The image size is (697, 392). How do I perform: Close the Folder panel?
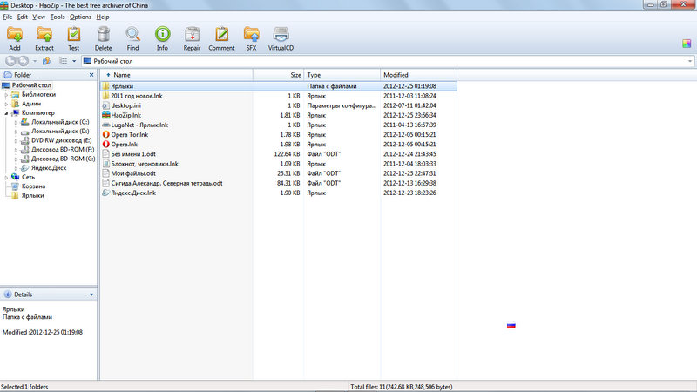point(91,75)
